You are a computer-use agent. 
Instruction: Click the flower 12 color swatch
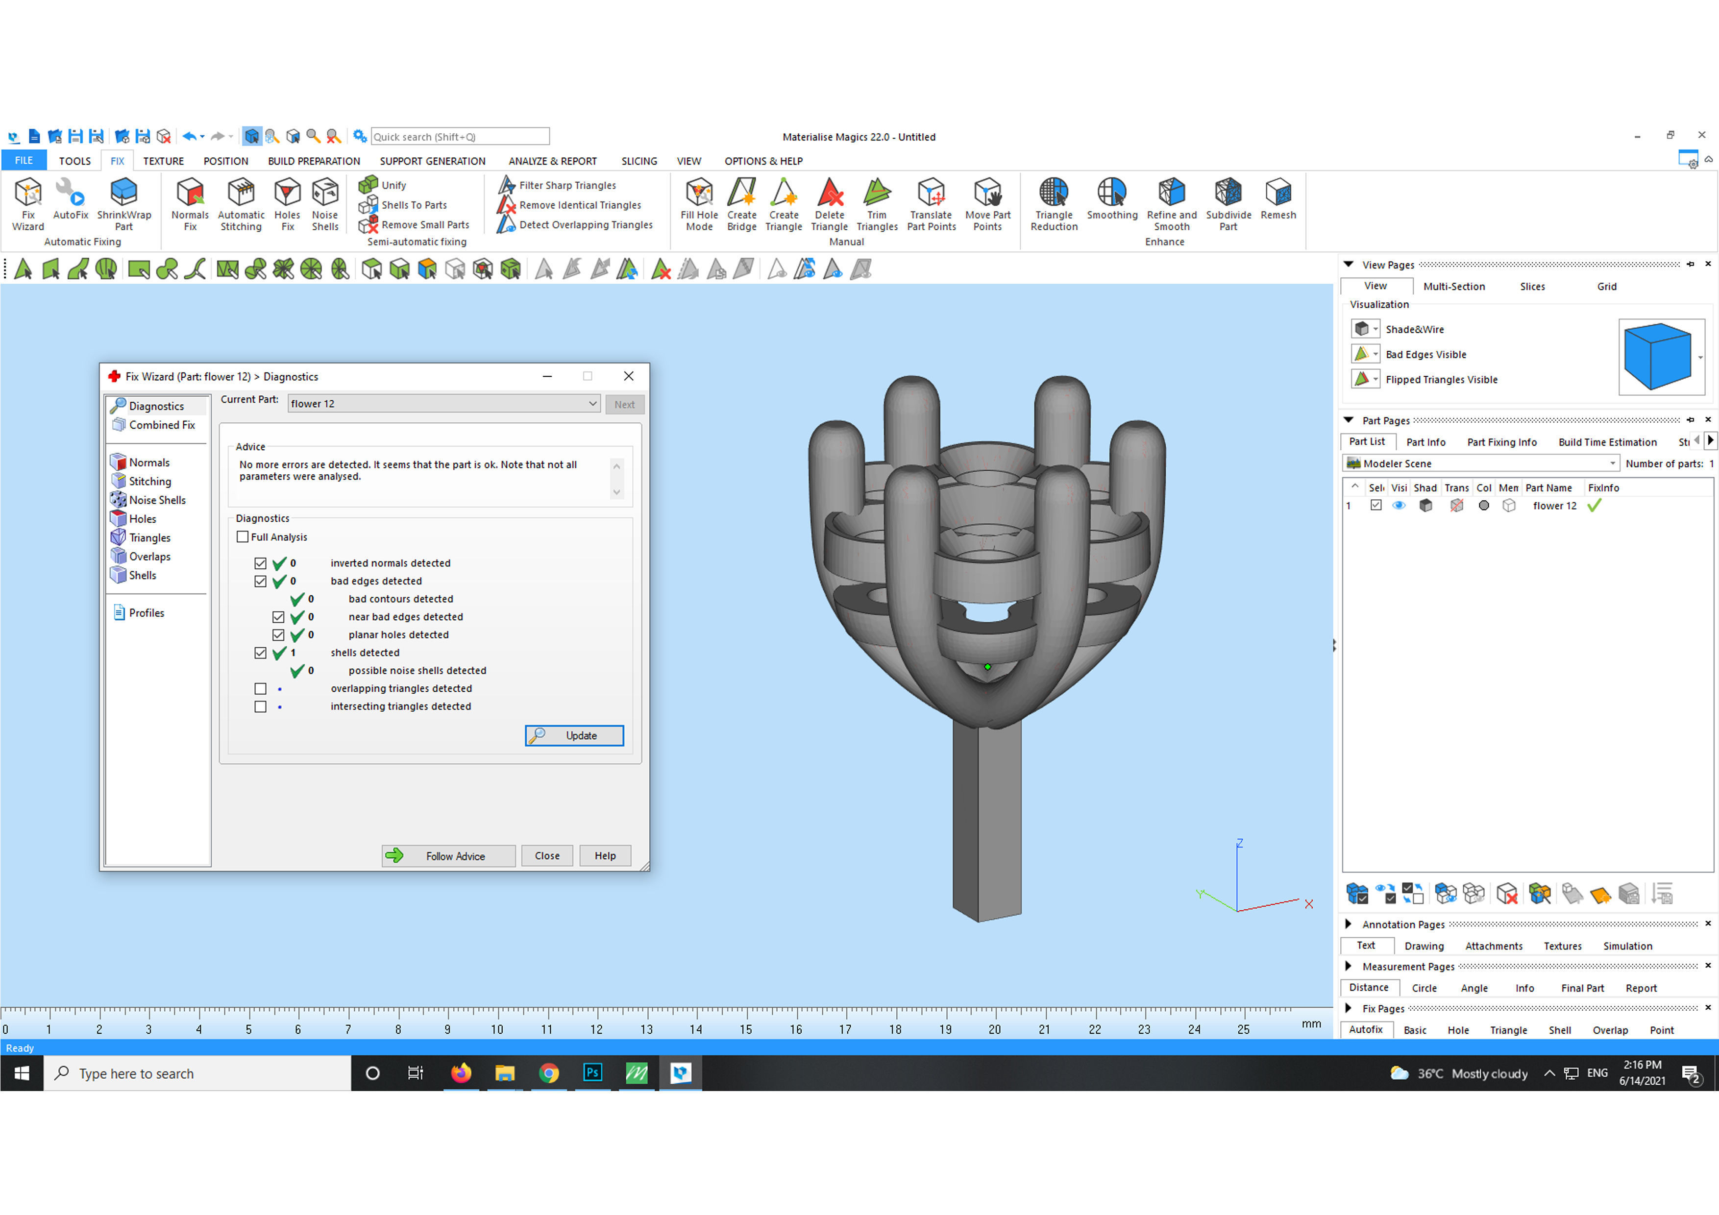[1483, 506]
